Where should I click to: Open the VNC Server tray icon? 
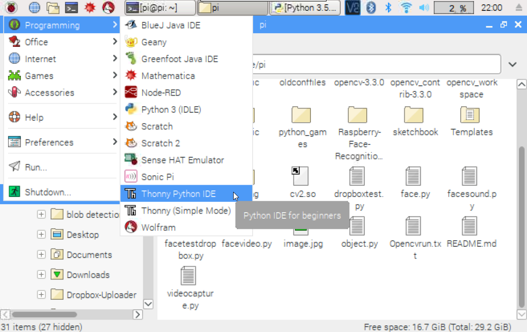pos(352,8)
